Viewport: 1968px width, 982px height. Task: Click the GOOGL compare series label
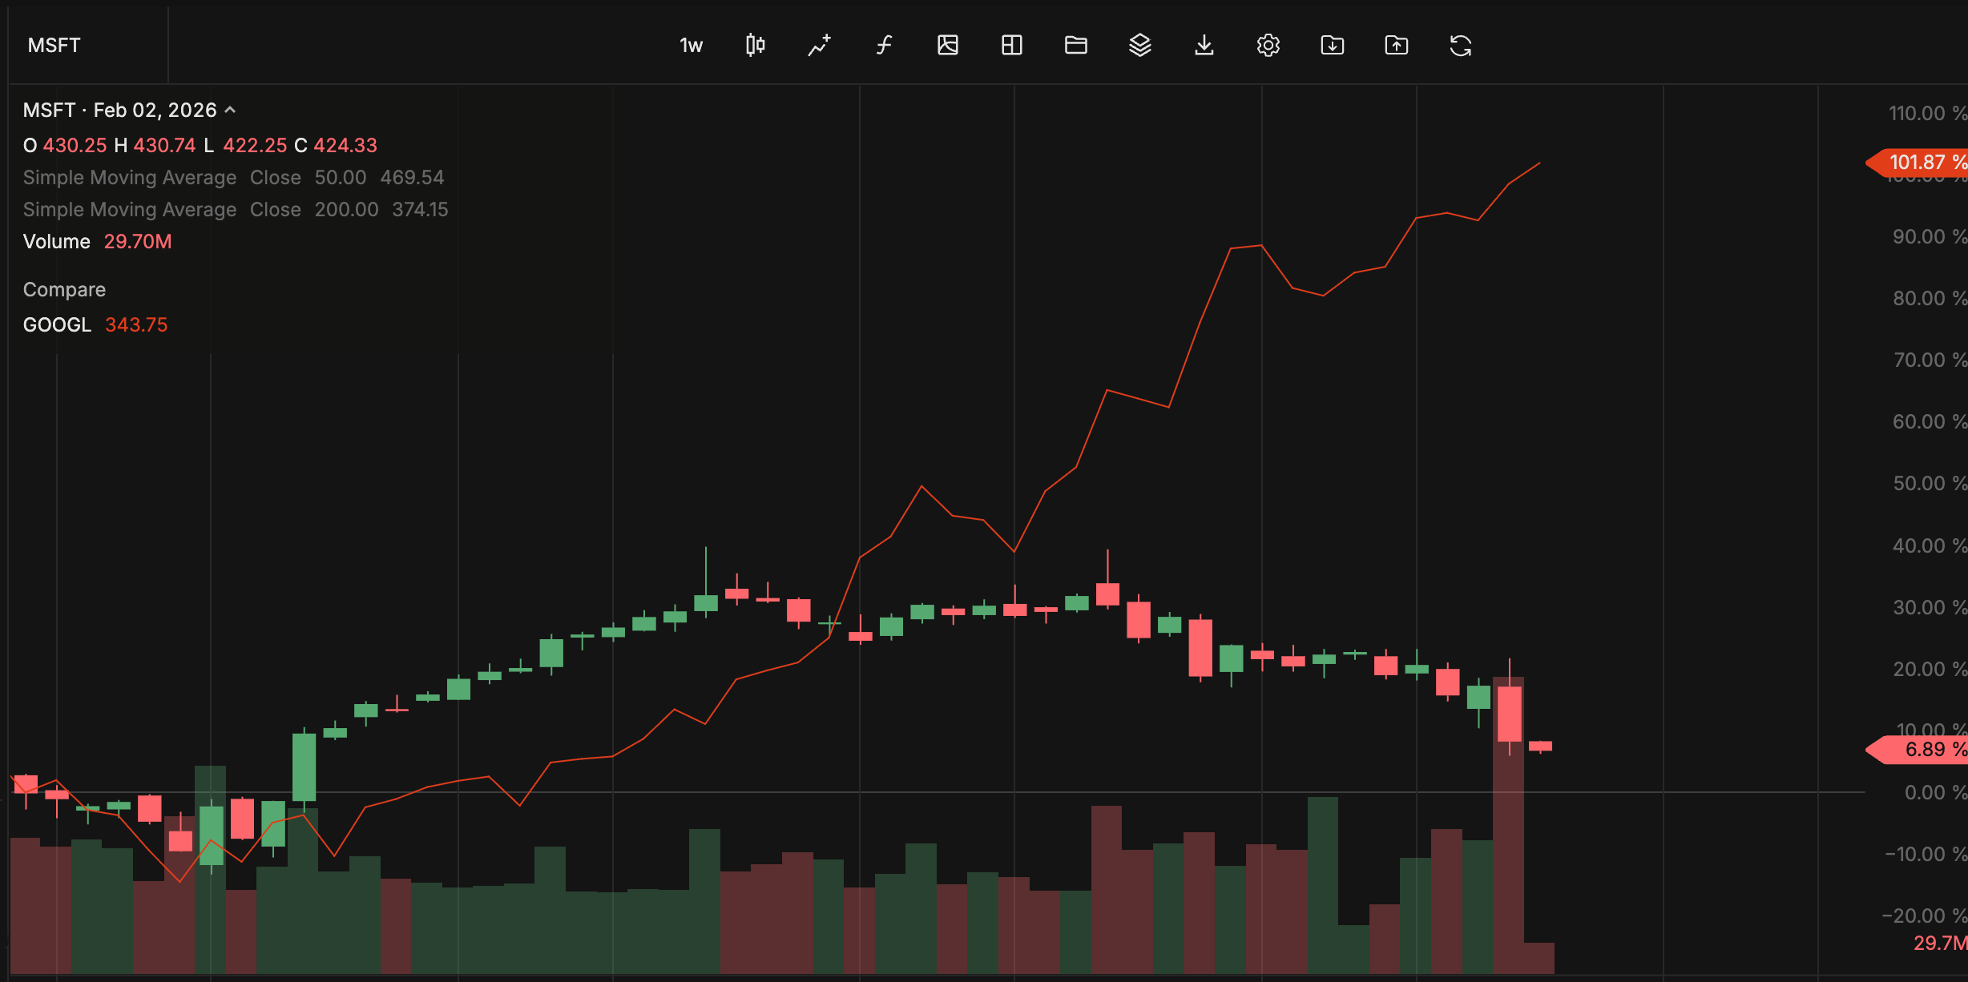57,324
